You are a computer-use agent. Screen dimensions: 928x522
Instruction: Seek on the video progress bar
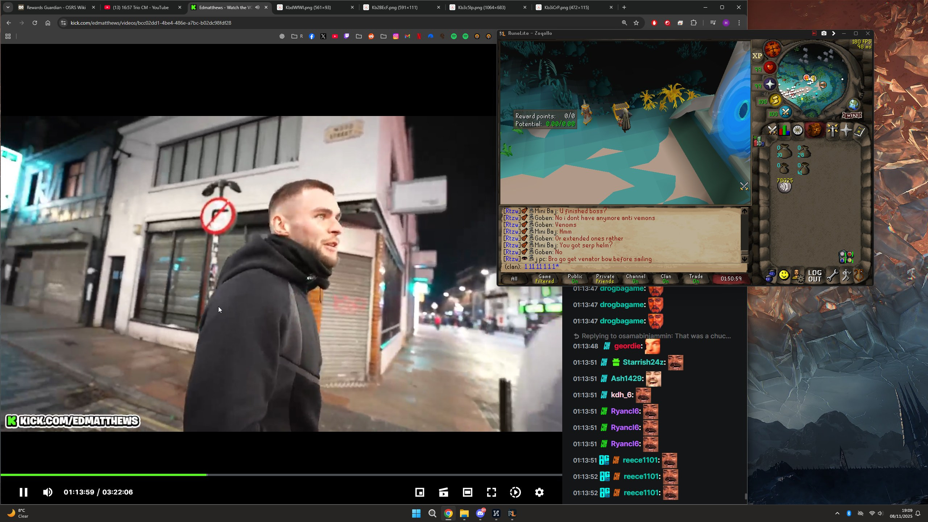coord(326,475)
